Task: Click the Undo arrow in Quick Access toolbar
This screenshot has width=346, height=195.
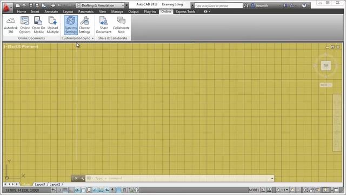Action: 60,5
